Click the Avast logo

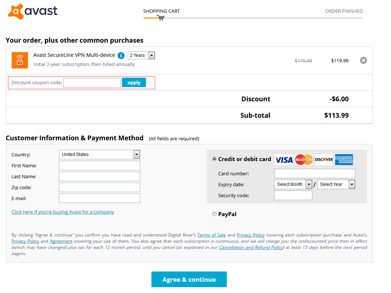(33, 12)
